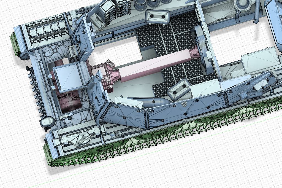Select the curved pipe at top right
Screen dimensions: 282x188
[256, 17]
